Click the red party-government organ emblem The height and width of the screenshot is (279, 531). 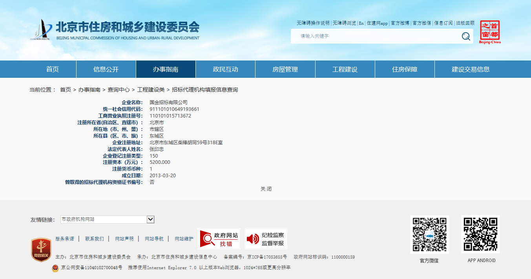coord(41,250)
